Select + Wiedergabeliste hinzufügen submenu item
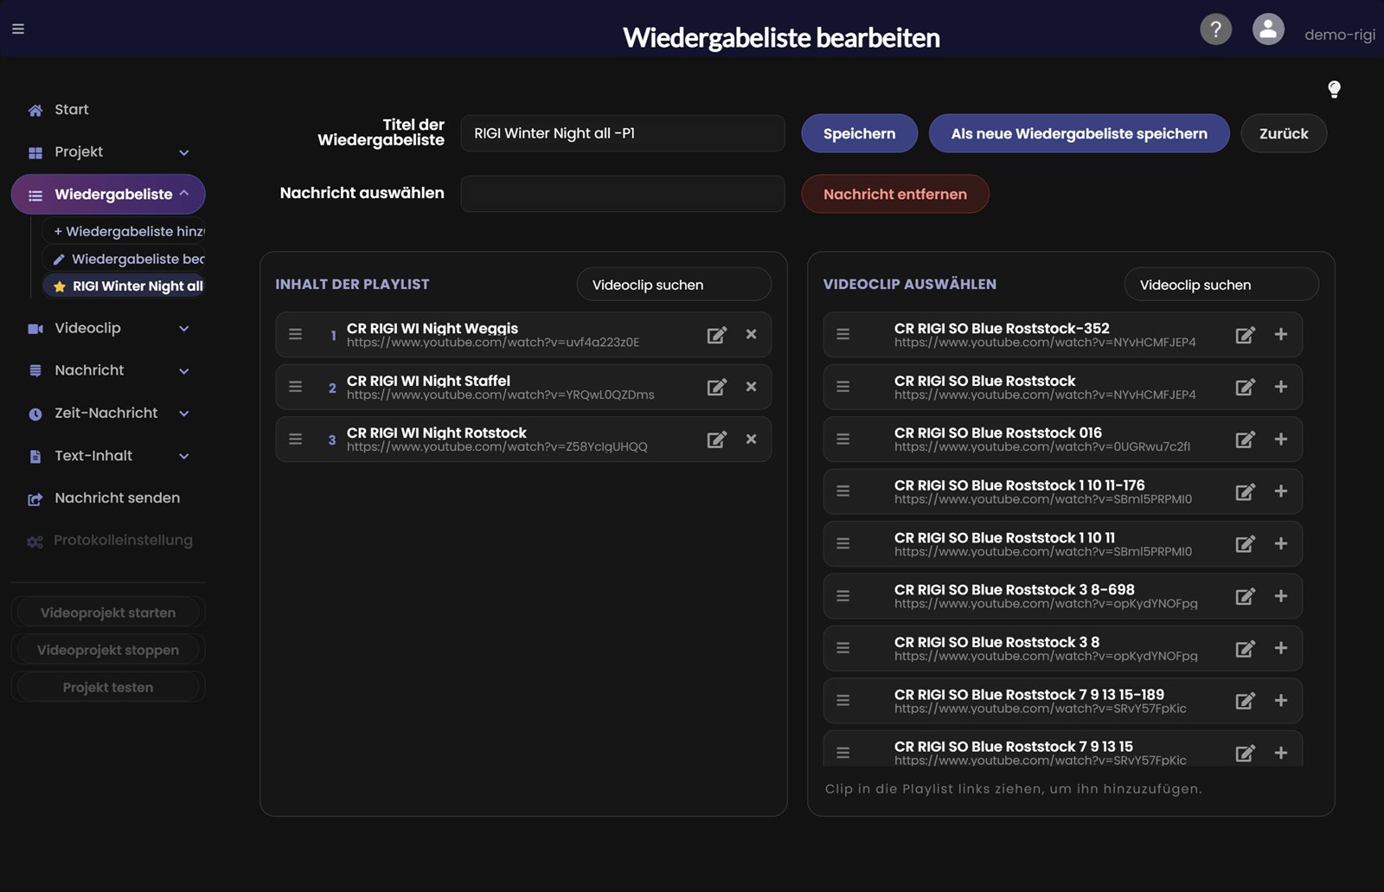The width and height of the screenshot is (1384, 892). [125, 232]
